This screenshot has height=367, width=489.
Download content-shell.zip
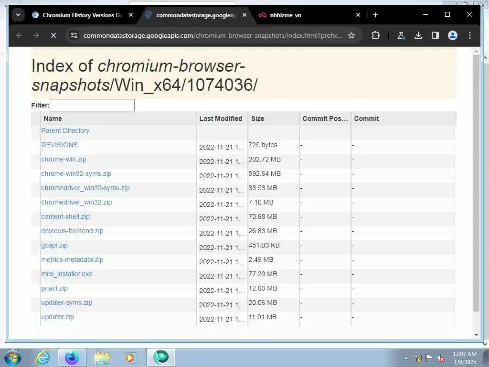tap(65, 216)
